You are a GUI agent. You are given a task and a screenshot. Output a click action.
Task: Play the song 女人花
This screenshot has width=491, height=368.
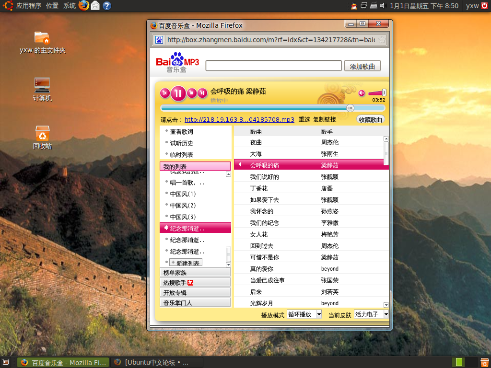point(311,234)
